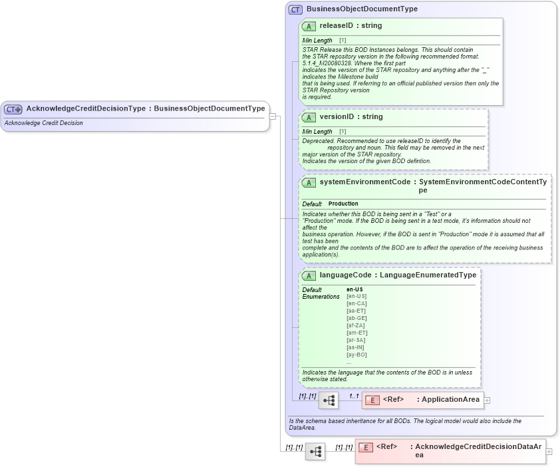560x467 pixels.
Task: Click the E icon of AcknowledgeCreditDecisionDataArea
Action: 366,448
